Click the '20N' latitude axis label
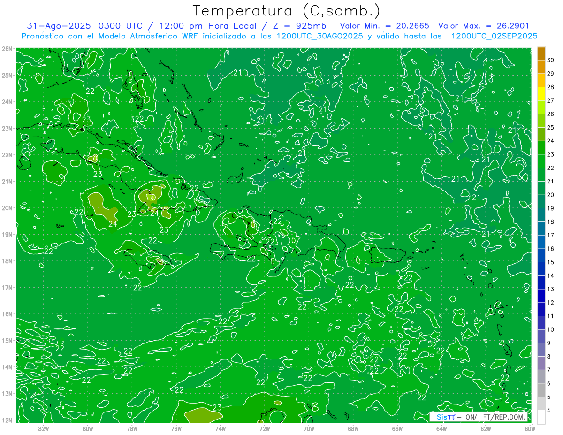This screenshot has height=435, width=563. click(7, 208)
